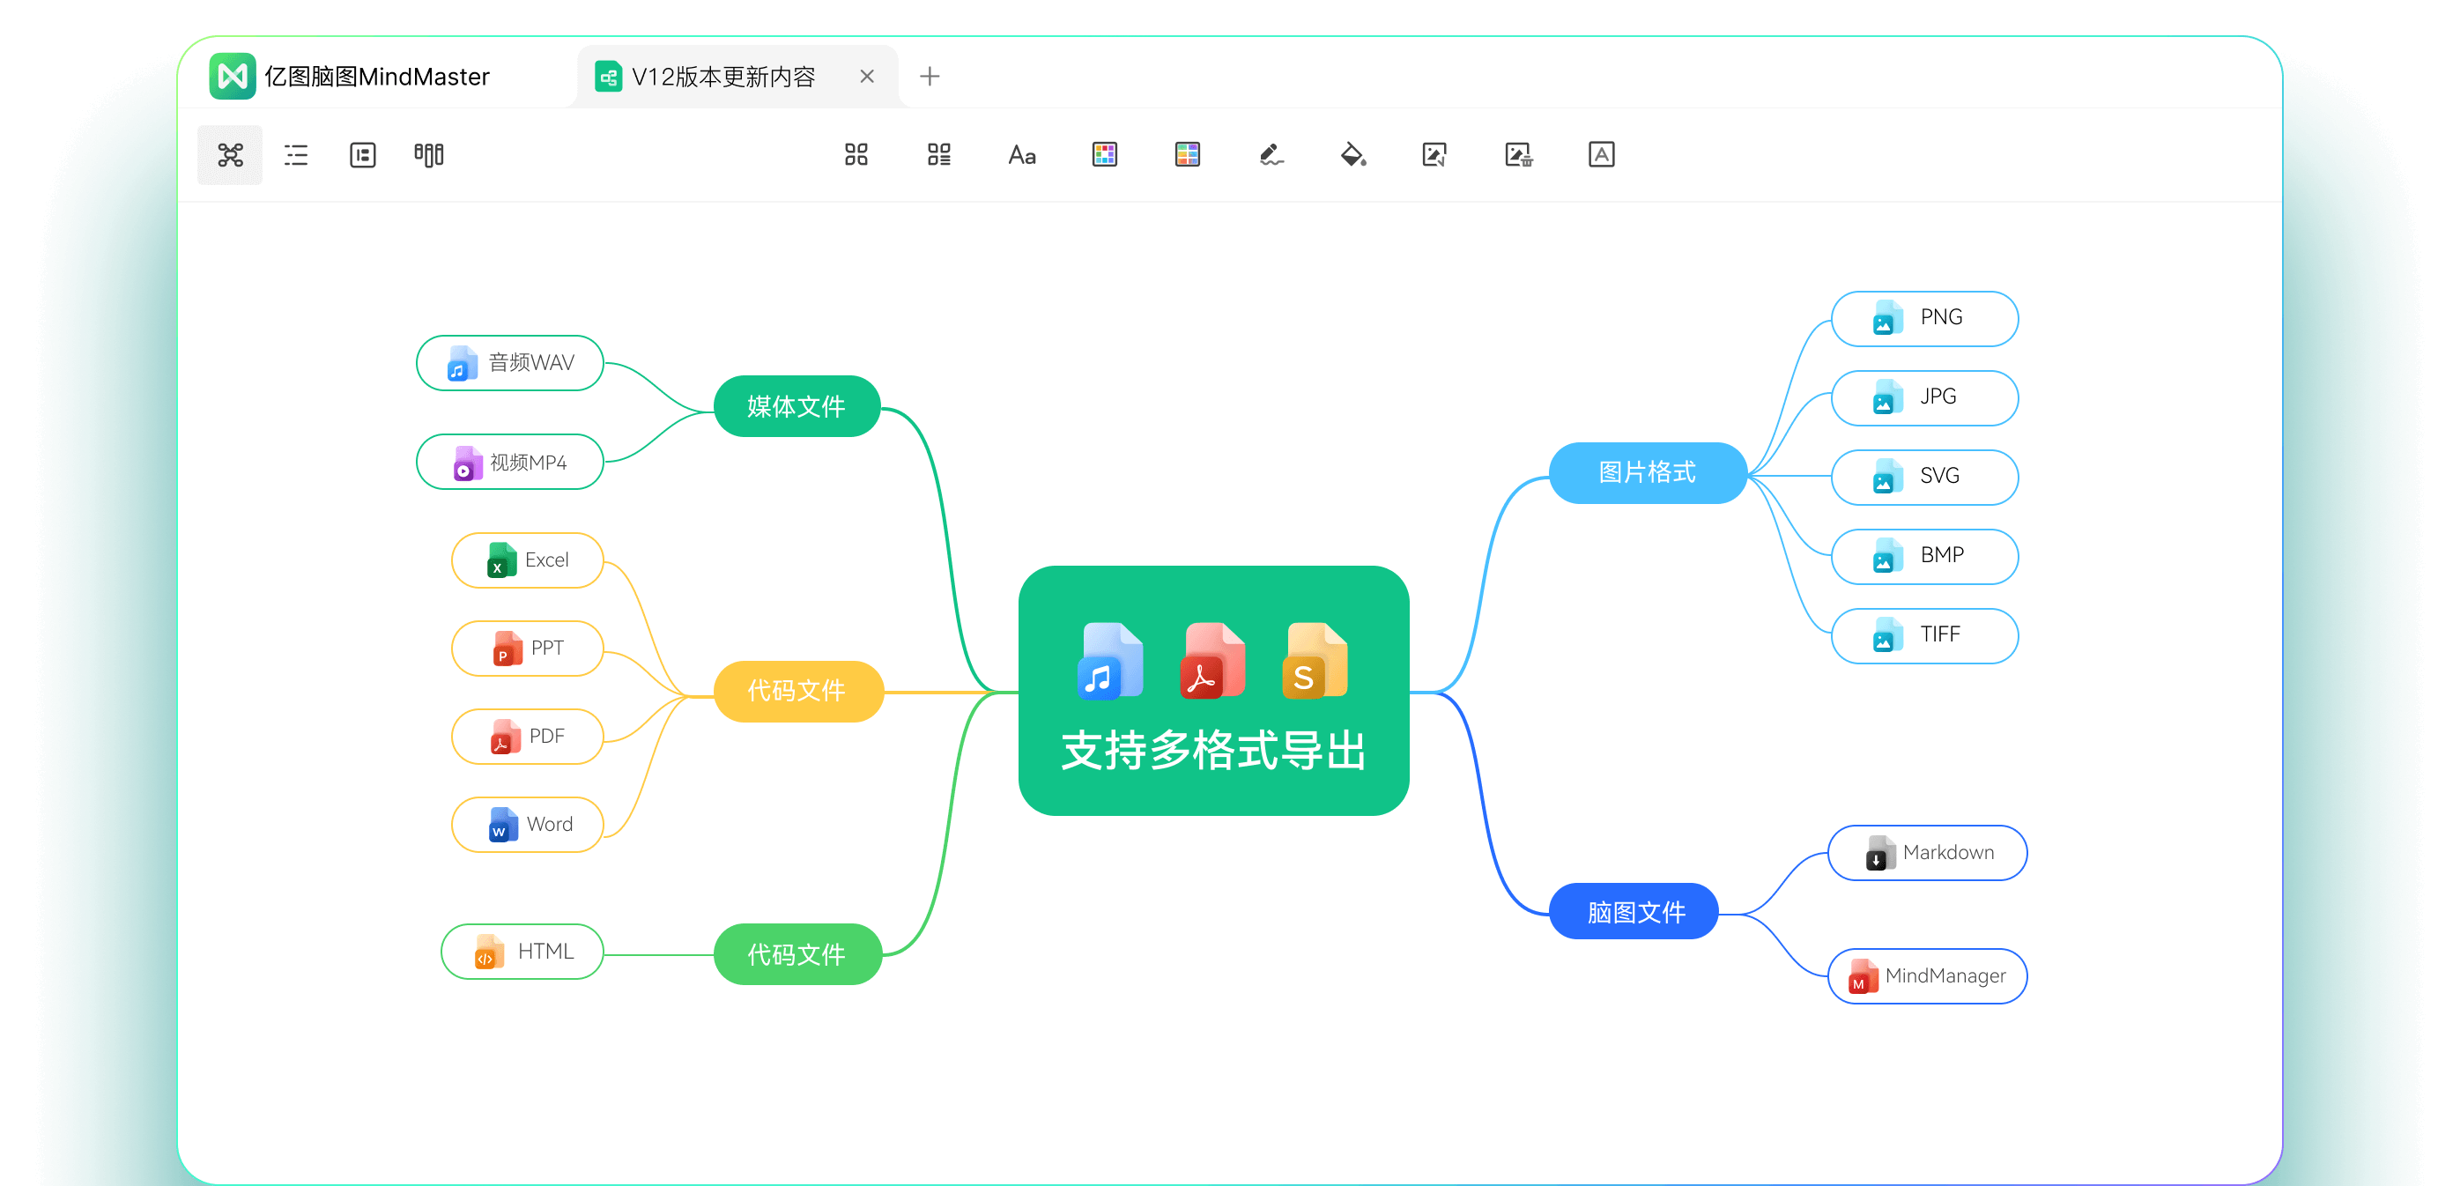Click the boxed letter A watermark icon
2460x1186 pixels.
(x=1602, y=155)
